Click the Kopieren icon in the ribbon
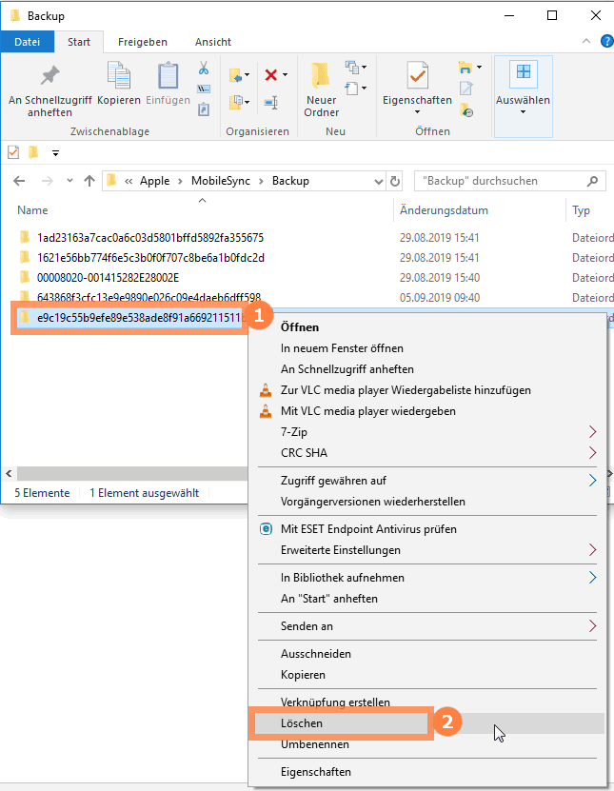This screenshot has width=614, height=791. pyautogui.click(x=119, y=76)
